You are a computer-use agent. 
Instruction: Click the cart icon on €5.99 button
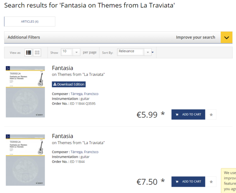coord(177,114)
